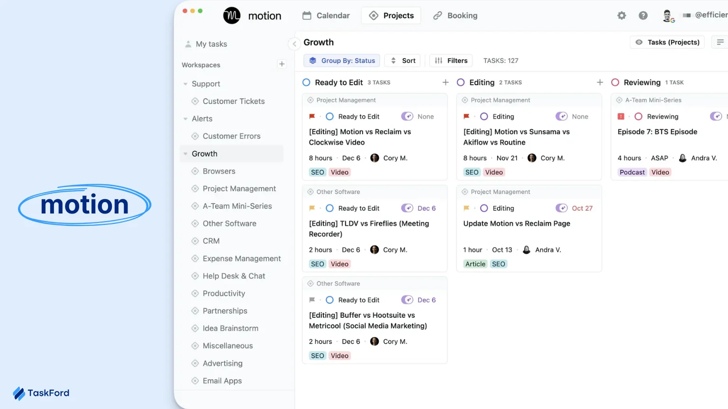Add task to Ready to Edit column
This screenshot has height=409, width=728.
(x=445, y=82)
